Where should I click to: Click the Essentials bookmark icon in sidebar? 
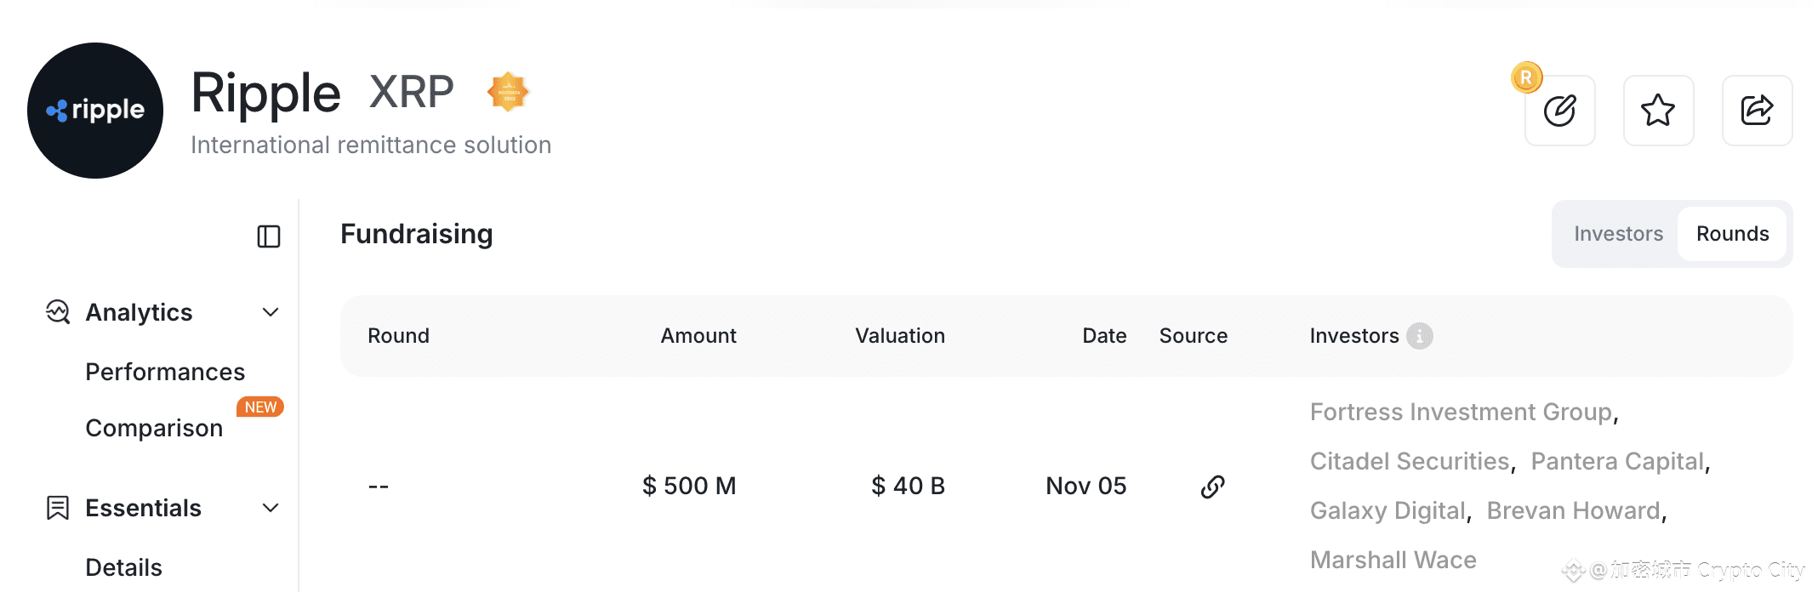pos(56,507)
